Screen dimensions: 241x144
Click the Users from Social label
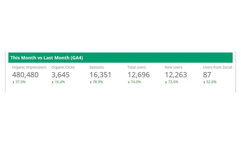(x=217, y=67)
